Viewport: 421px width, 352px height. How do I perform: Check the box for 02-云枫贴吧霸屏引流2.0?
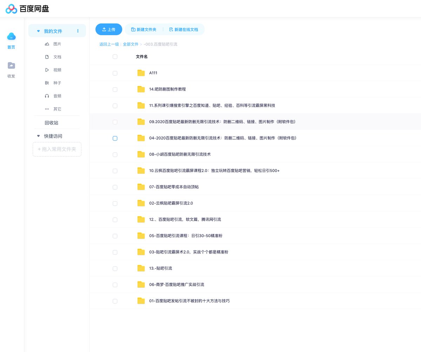[x=115, y=203]
